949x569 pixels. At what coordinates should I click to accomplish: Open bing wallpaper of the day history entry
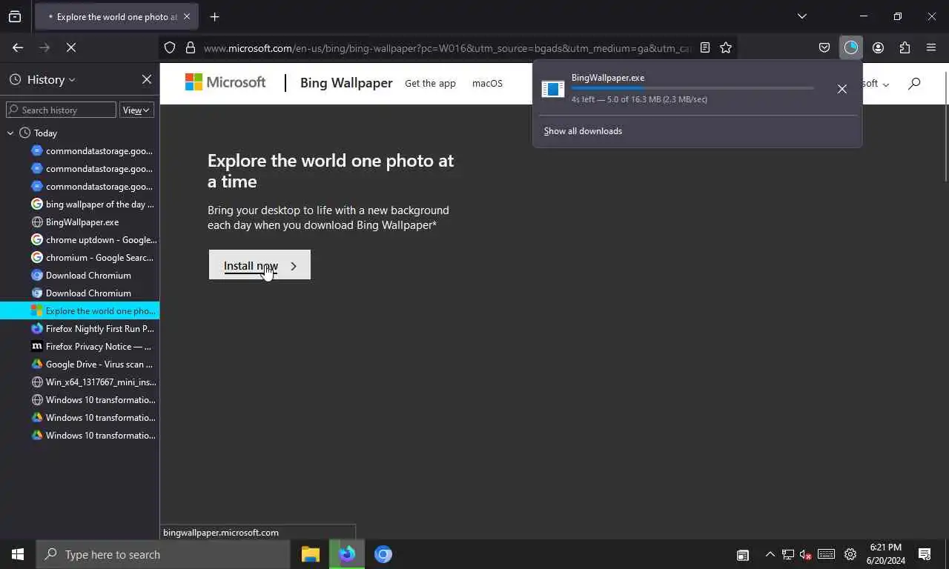93,204
